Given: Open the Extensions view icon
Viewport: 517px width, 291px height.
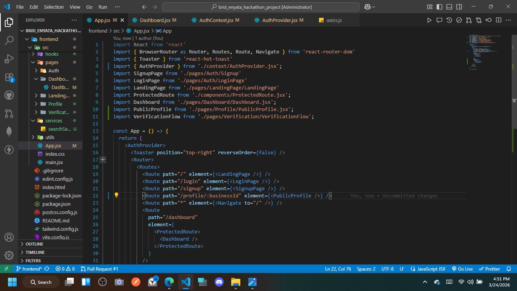Looking at the screenshot, I should coord(9,77).
